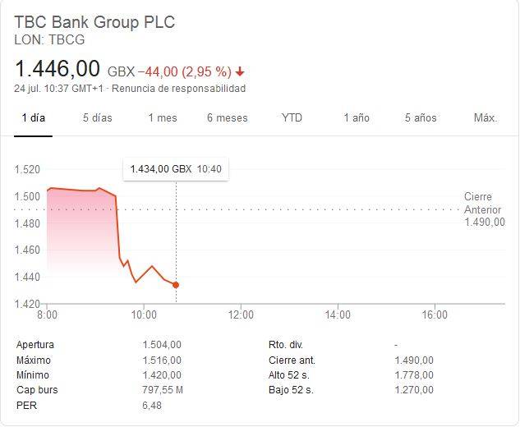Click the red down arrow icon
The width and height of the screenshot is (520, 427).
pos(240,71)
